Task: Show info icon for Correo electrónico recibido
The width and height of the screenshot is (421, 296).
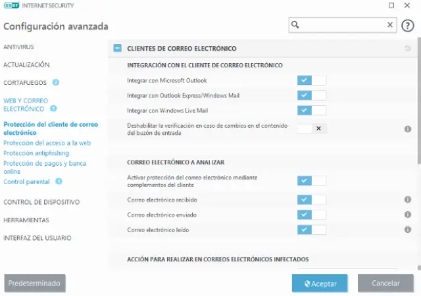Action: 407,199
